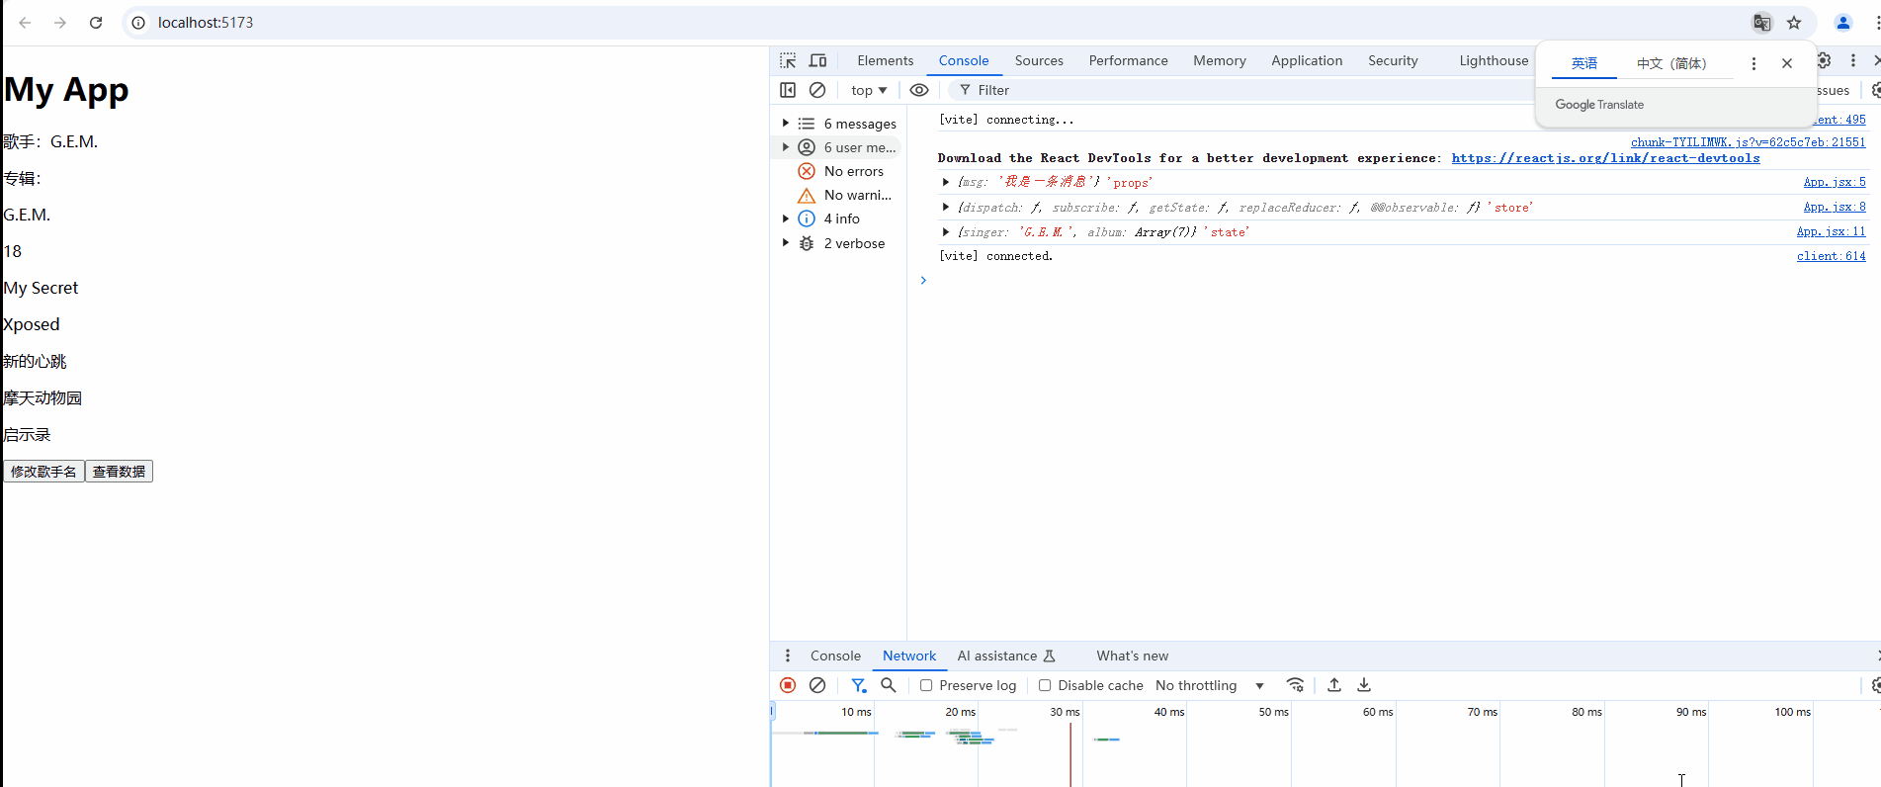Image resolution: width=1881 pixels, height=787 pixels.
Task: View site information icon in address bar
Action: click(139, 23)
